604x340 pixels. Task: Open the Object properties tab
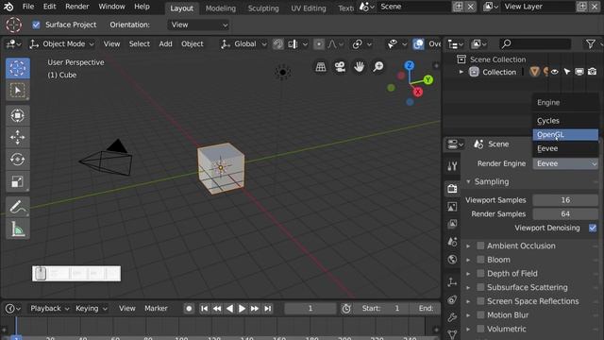click(452, 281)
